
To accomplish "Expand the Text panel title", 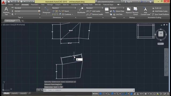I will pos(20,17).
